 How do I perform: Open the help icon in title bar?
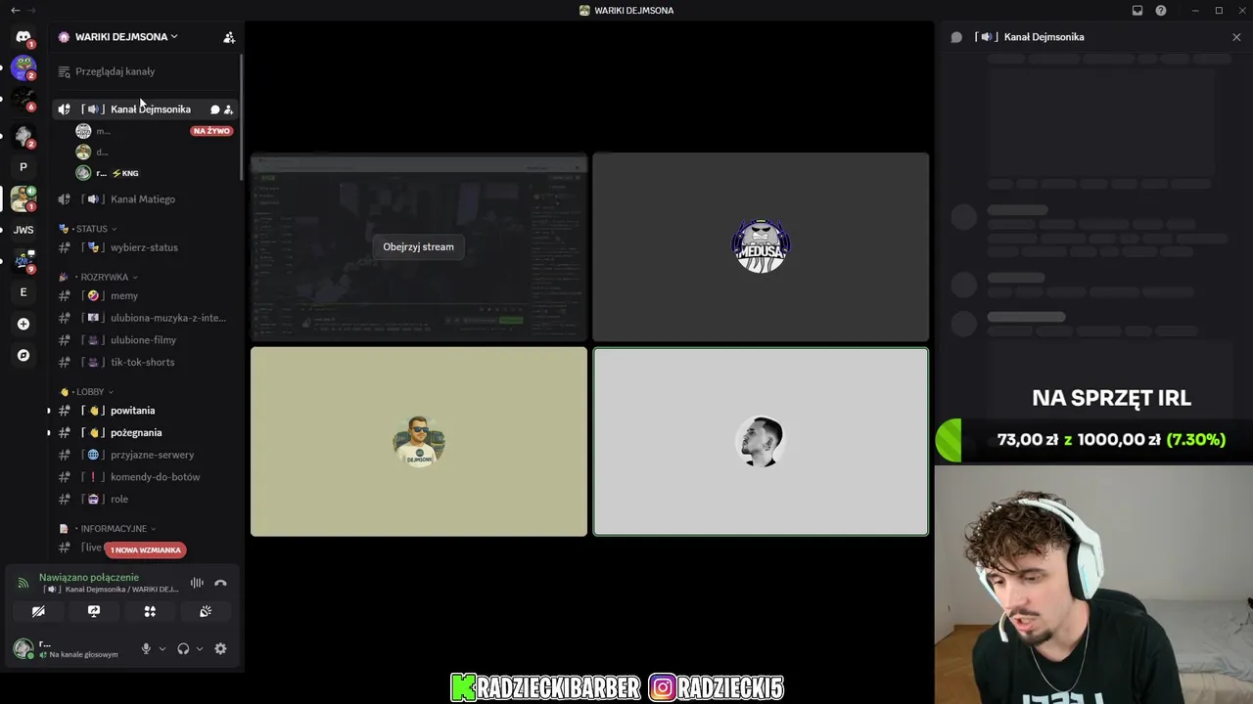1161,11
